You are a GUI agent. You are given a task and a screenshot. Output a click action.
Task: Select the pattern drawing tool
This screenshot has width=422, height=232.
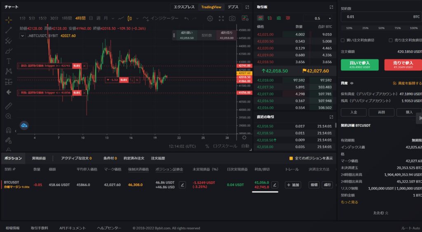pyautogui.click(x=9, y=71)
